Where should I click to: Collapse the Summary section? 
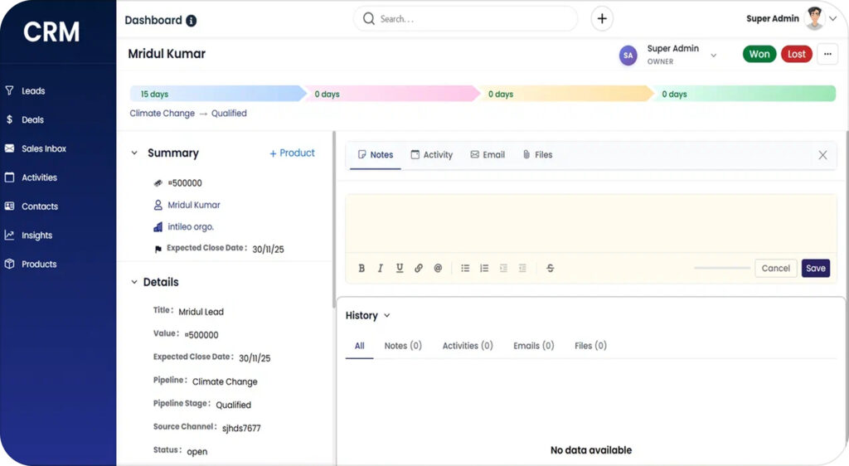[x=134, y=153]
